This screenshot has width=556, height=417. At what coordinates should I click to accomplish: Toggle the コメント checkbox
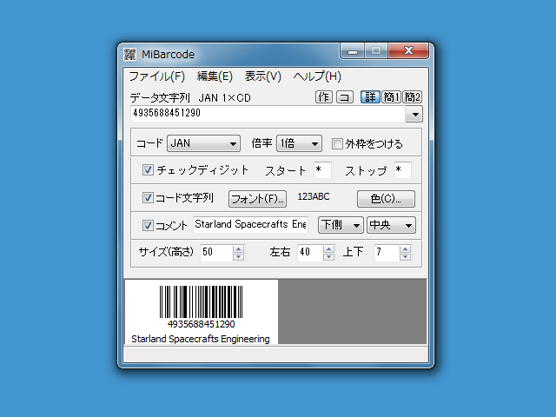[x=148, y=225]
